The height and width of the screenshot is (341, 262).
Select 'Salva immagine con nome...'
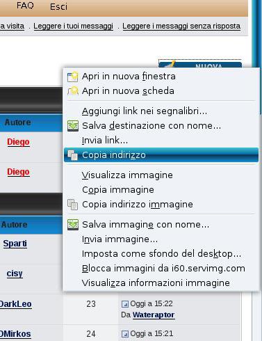pyautogui.click(x=161, y=225)
